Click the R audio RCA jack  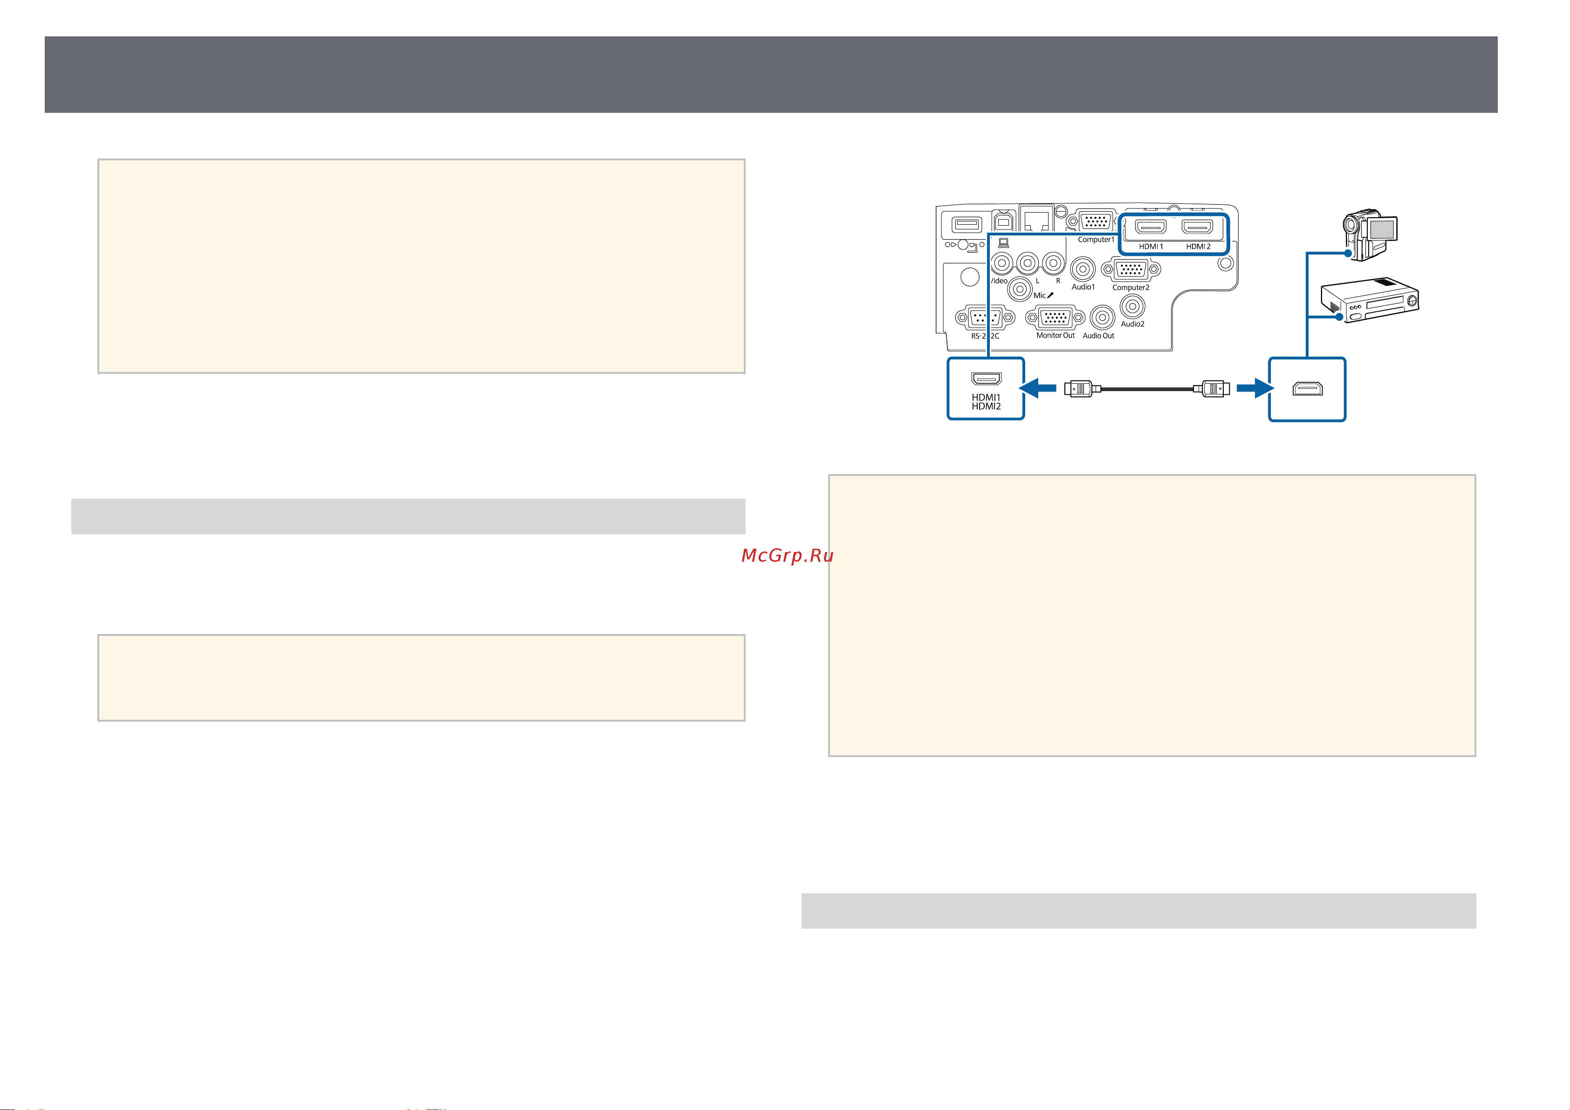click(x=1053, y=262)
